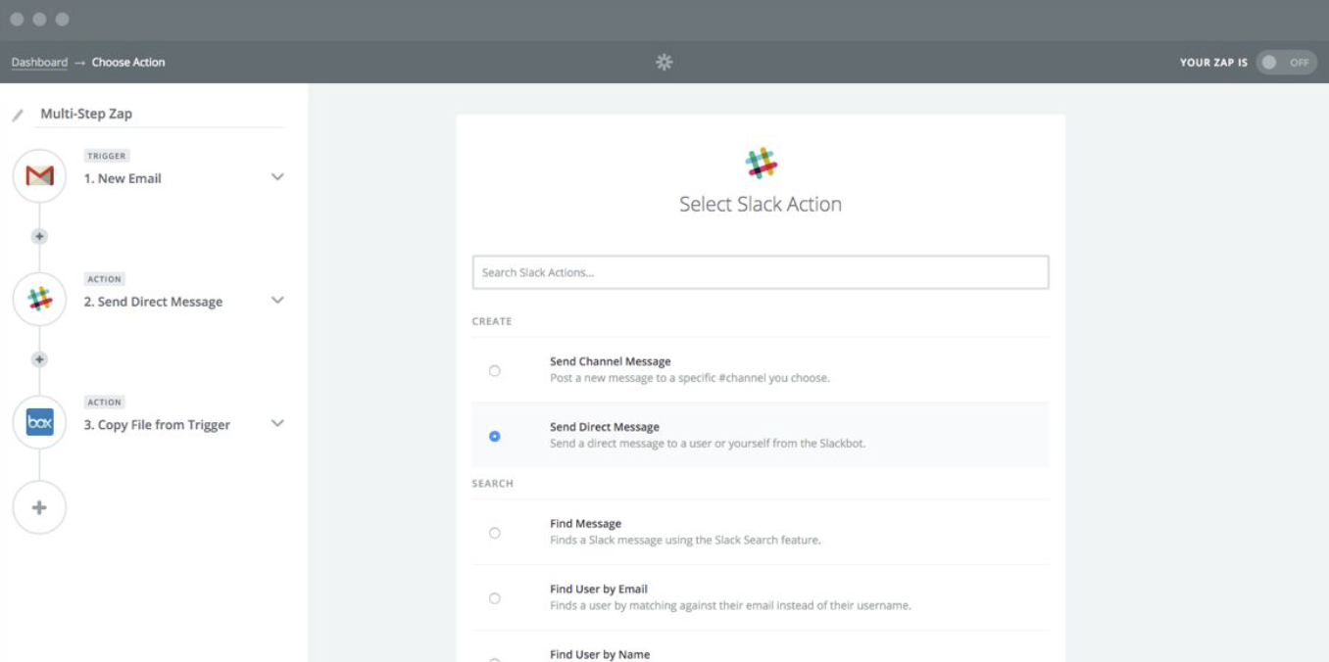
Task: Open step 1 New Email label
Action: click(123, 178)
